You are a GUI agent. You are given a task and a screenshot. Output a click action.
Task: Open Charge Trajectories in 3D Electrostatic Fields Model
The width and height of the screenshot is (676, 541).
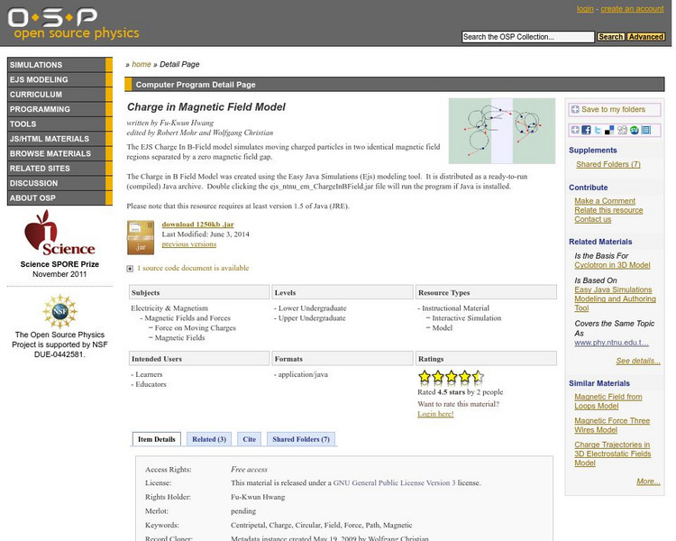[x=612, y=454]
